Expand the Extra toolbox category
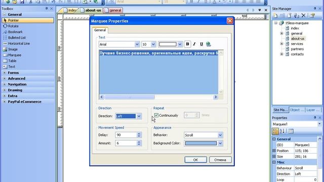324x182 pixels. click(5, 96)
